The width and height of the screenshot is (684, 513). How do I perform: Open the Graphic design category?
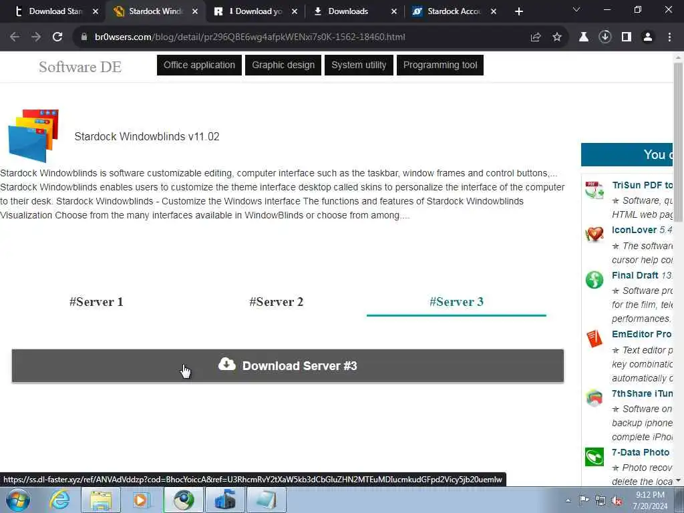click(x=283, y=65)
